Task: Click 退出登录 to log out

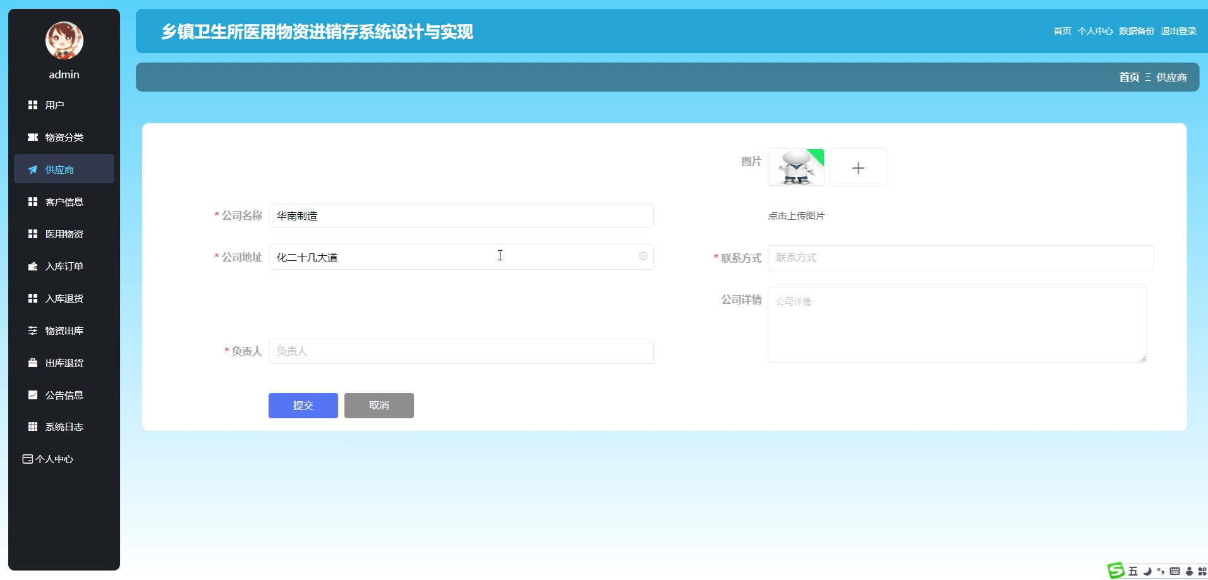Action: click(x=1178, y=31)
